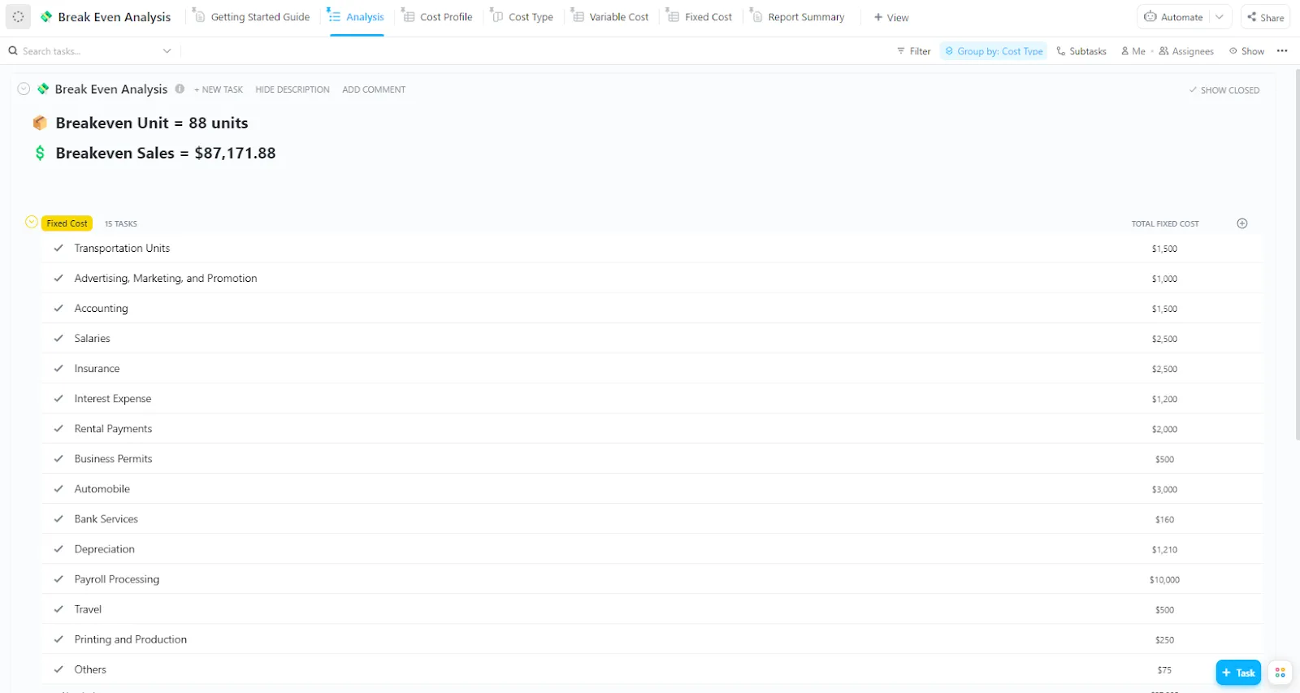Viewport: 1300px width, 693px height.
Task: Click the Hide Description link
Action: 292,90
